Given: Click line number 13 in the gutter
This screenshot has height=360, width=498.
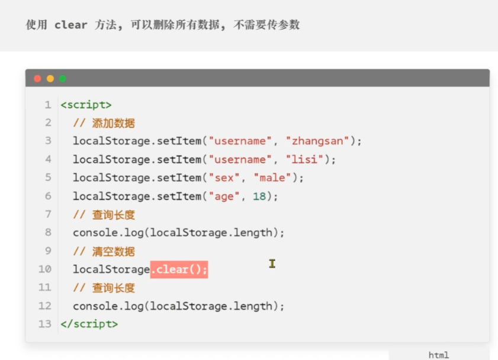Looking at the screenshot, I should coord(44,324).
